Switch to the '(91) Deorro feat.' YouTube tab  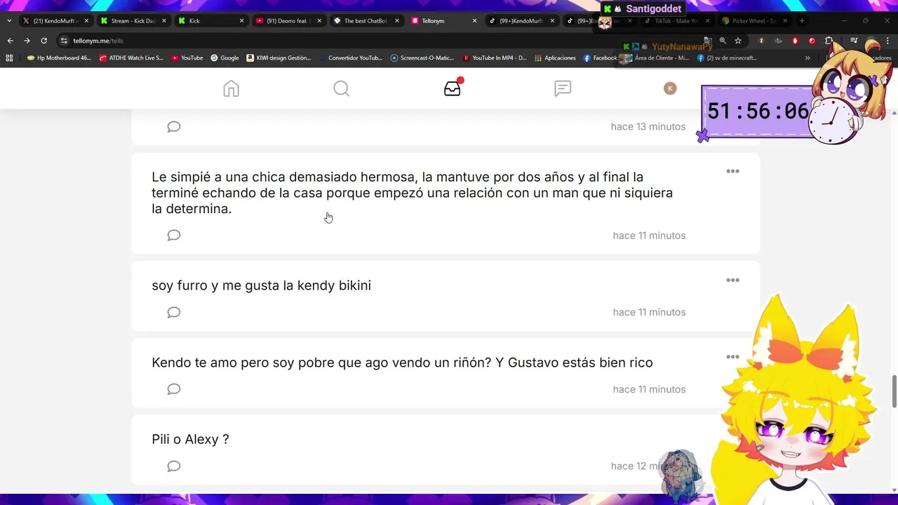(288, 21)
